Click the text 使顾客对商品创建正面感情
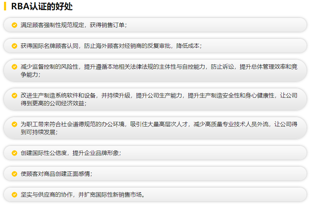The height and width of the screenshot is (207, 313). 56,174
